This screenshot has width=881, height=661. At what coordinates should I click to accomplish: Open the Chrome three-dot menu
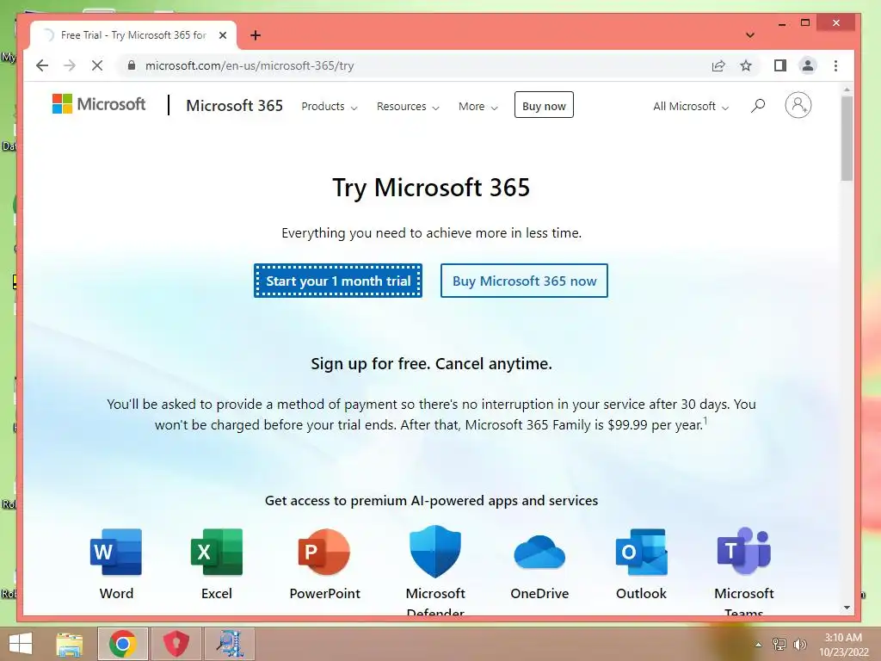point(835,65)
